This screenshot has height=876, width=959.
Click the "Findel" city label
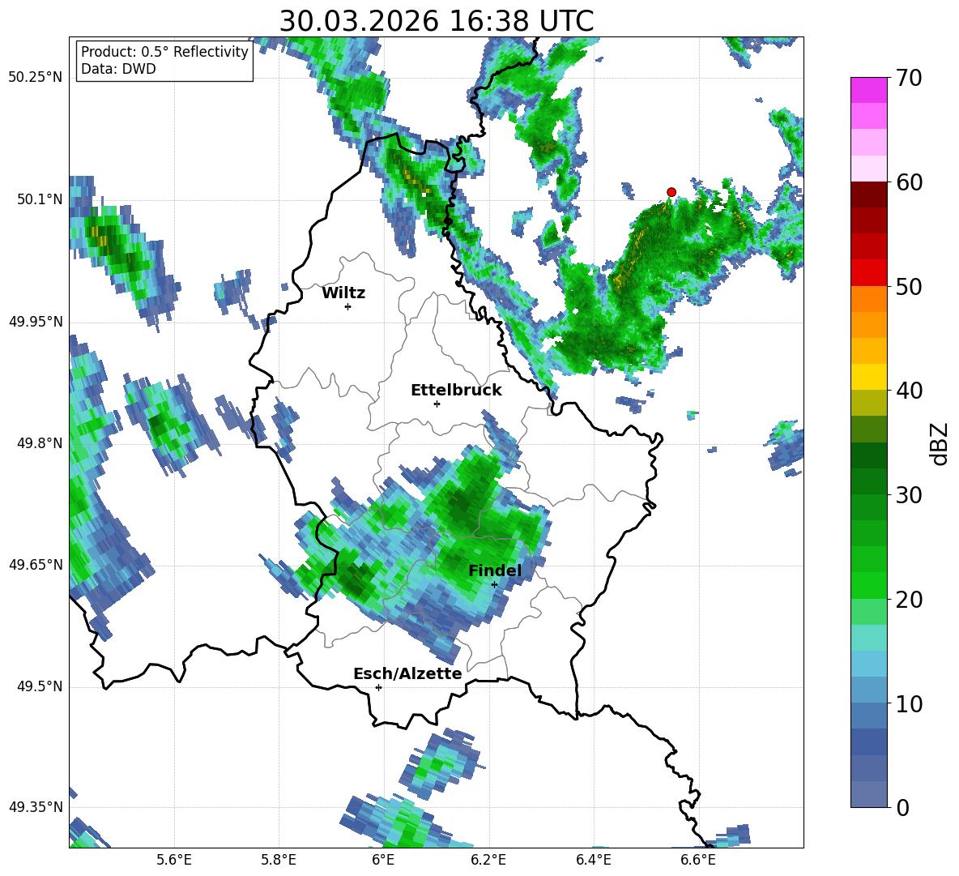pyautogui.click(x=496, y=570)
